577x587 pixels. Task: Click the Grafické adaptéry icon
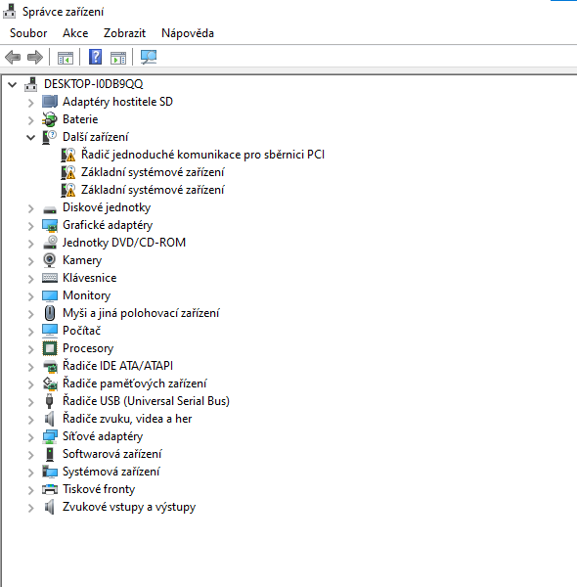click(50, 225)
